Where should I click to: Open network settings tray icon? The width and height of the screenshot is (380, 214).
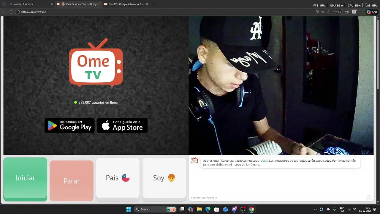(349, 209)
